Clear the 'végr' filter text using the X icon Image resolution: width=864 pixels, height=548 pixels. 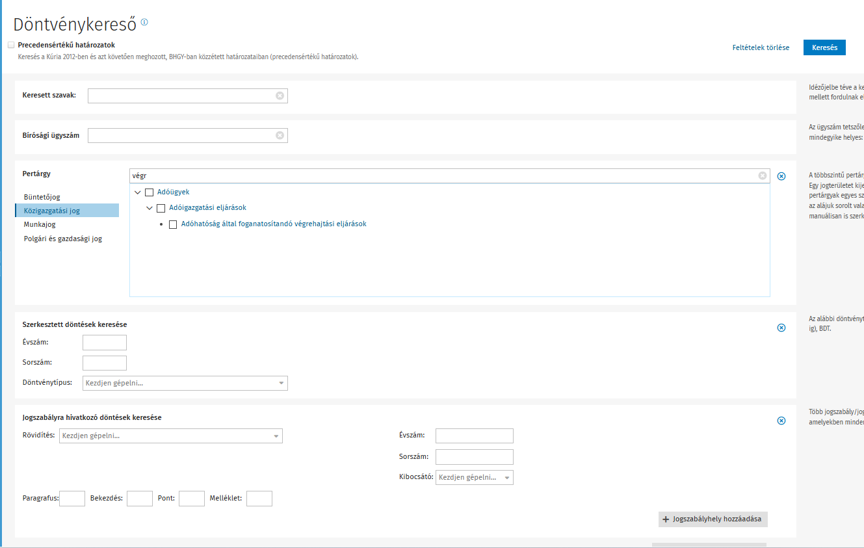coord(762,176)
